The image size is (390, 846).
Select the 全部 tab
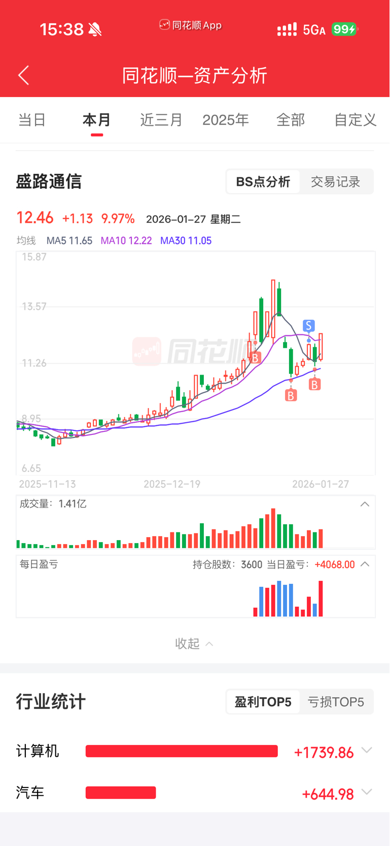[291, 120]
